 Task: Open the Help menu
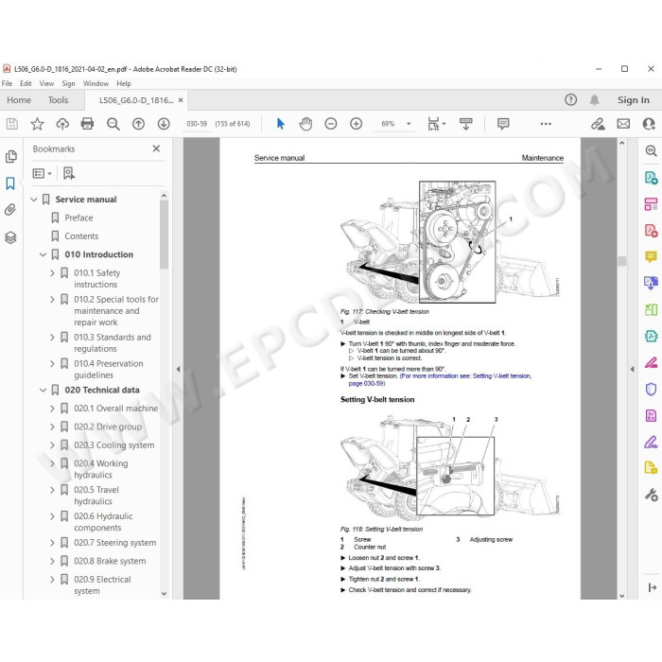point(124,83)
